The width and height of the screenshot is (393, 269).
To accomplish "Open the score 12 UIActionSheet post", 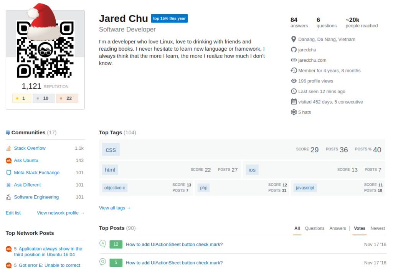I will click(x=174, y=244).
